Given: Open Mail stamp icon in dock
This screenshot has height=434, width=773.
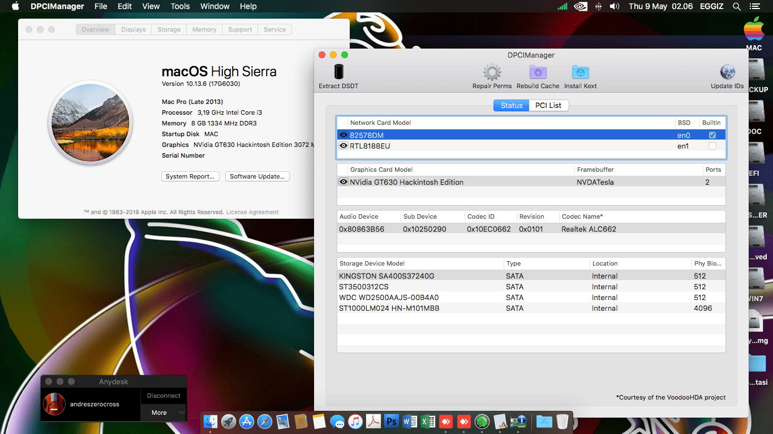Looking at the screenshot, I should coord(283,422).
